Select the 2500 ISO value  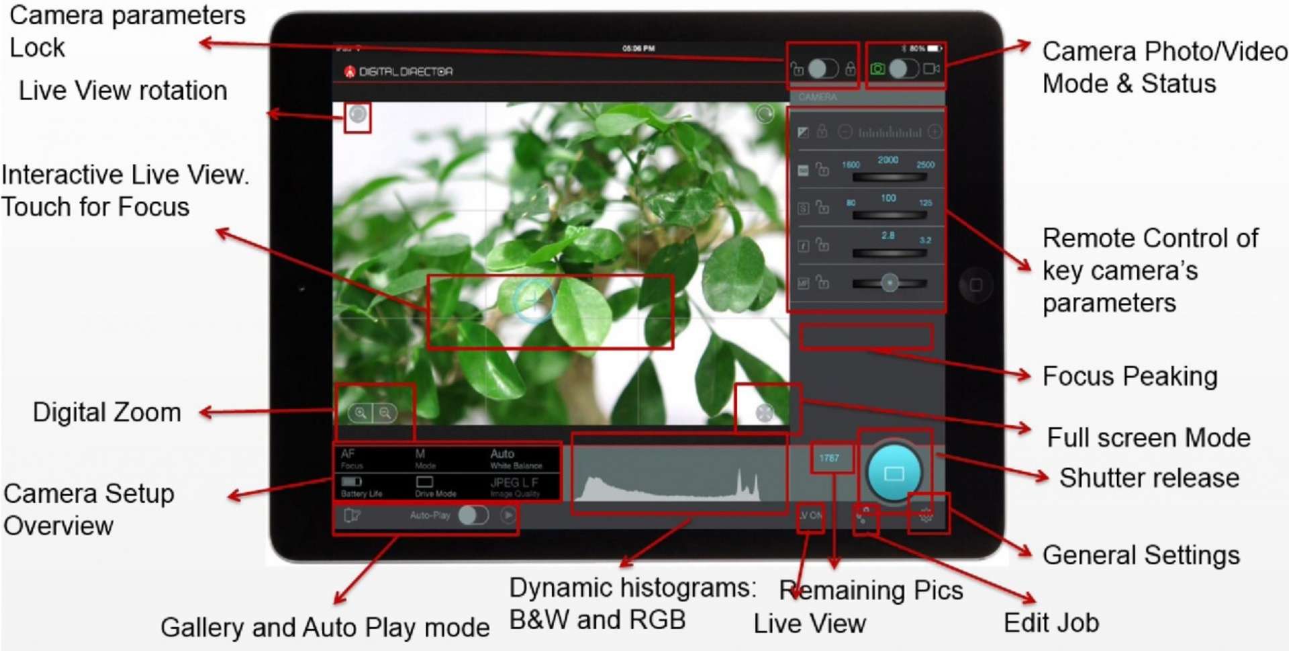point(925,165)
